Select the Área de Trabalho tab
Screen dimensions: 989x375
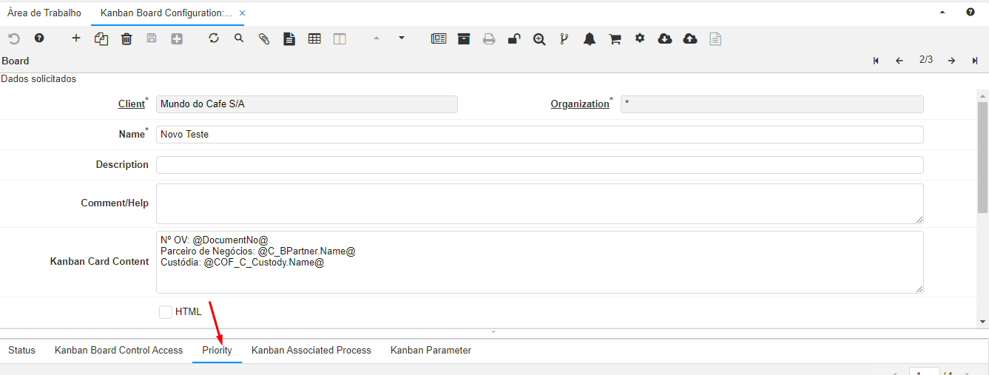(44, 13)
